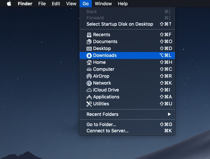The width and height of the screenshot is (210, 159).
Task: Click the ⌥⌘L shortcut beside Downloads
Action: [165, 55]
